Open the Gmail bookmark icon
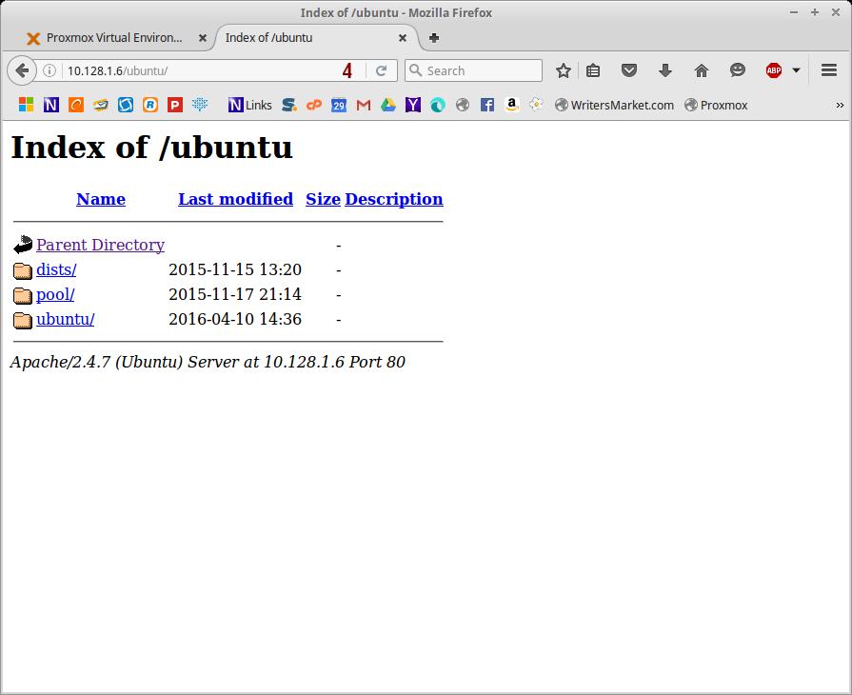The width and height of the screenshot is (852, 695). [364, 106]
